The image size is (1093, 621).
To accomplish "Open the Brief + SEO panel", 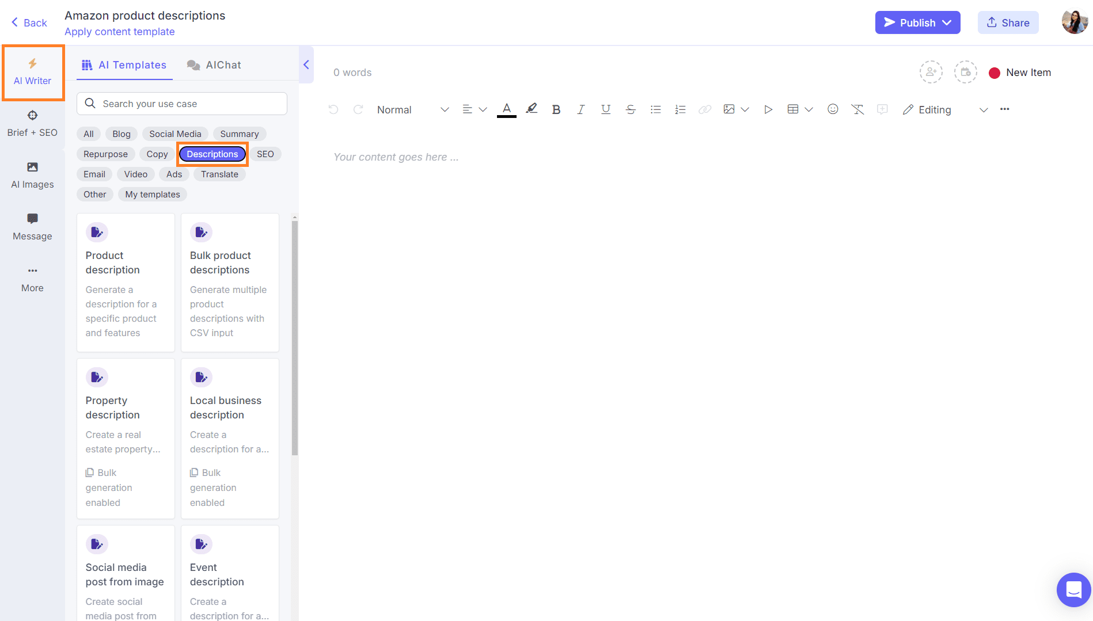I will (32, 124).
